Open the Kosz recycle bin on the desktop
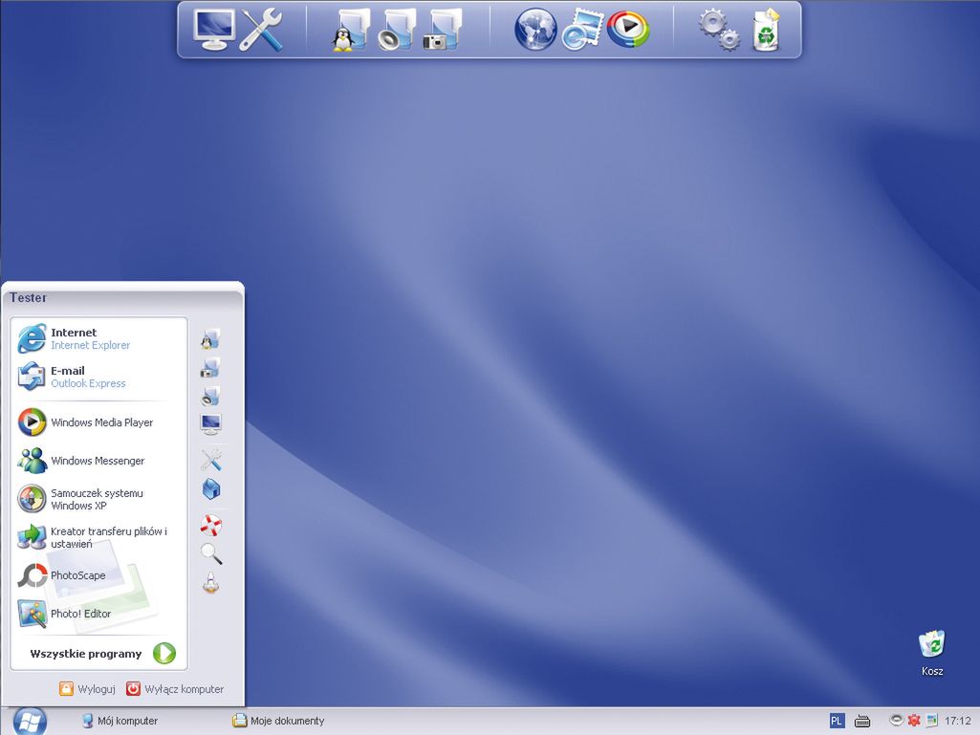 pyautogui.click(x=932, y=653)
